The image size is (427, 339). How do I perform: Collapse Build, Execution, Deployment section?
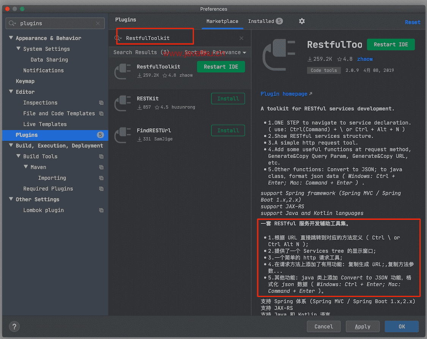tap(11, 145)
